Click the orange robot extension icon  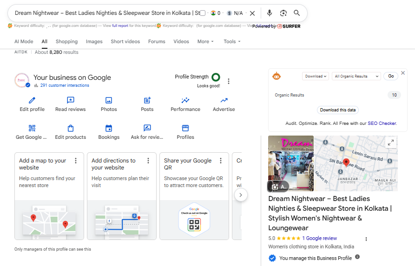277,76
